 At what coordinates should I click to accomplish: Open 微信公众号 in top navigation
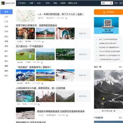coord(72,3)
